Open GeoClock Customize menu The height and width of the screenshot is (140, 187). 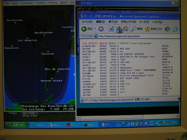(27, 3)
